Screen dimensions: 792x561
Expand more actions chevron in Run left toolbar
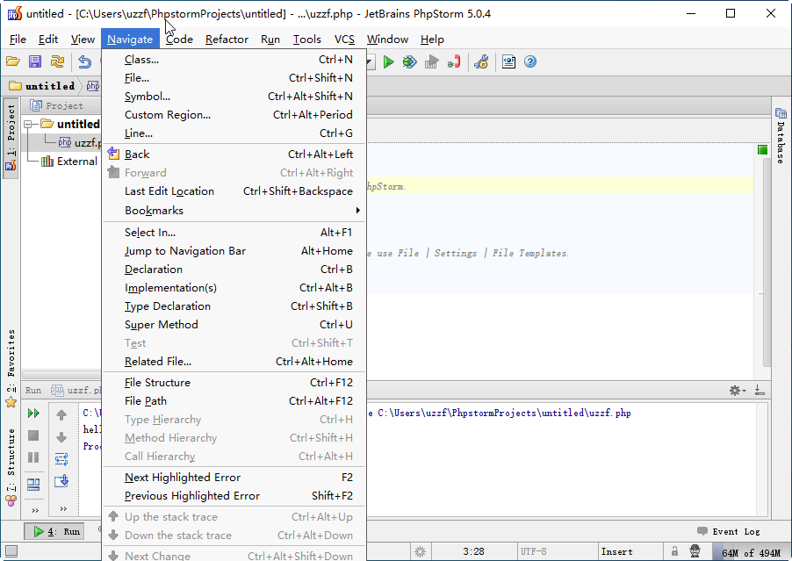(x=35, y=510)
